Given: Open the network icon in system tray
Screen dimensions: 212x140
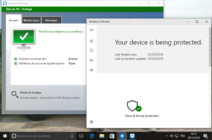Looking at the screenshot, I should click(176, 136).
